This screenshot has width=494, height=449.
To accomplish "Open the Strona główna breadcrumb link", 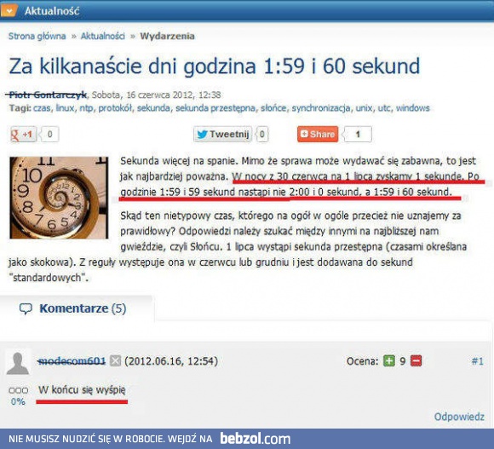I will (x=37, y=37).
